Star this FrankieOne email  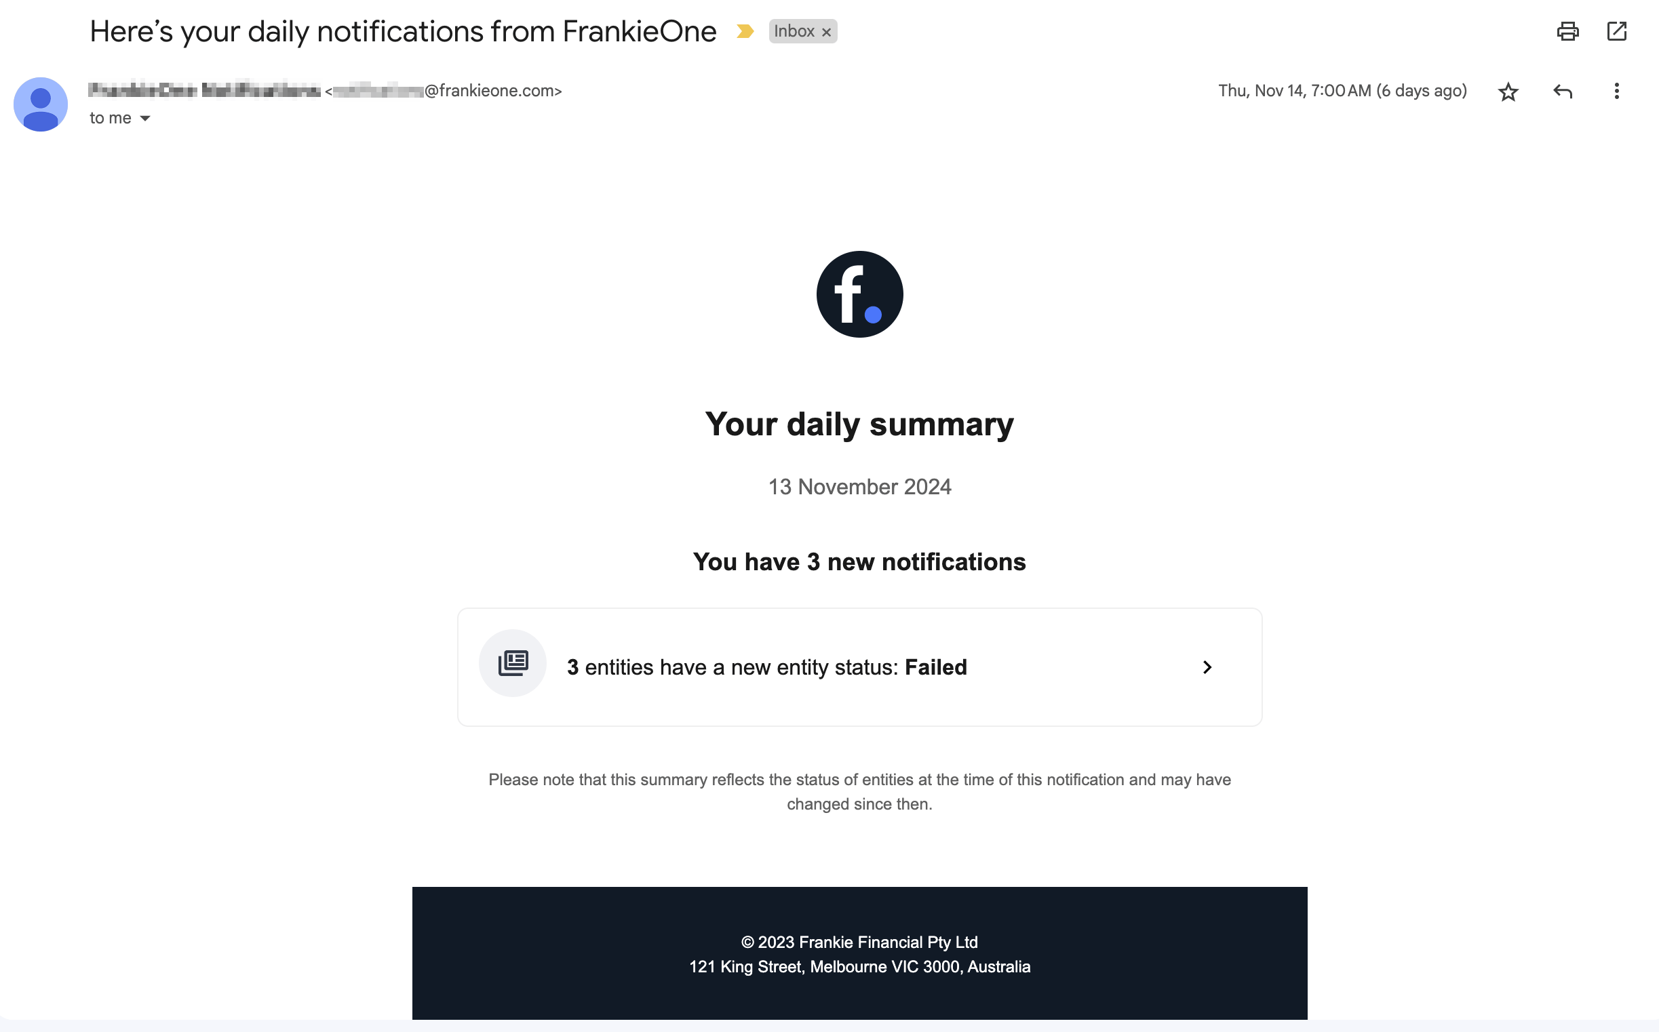point(1508,92)
